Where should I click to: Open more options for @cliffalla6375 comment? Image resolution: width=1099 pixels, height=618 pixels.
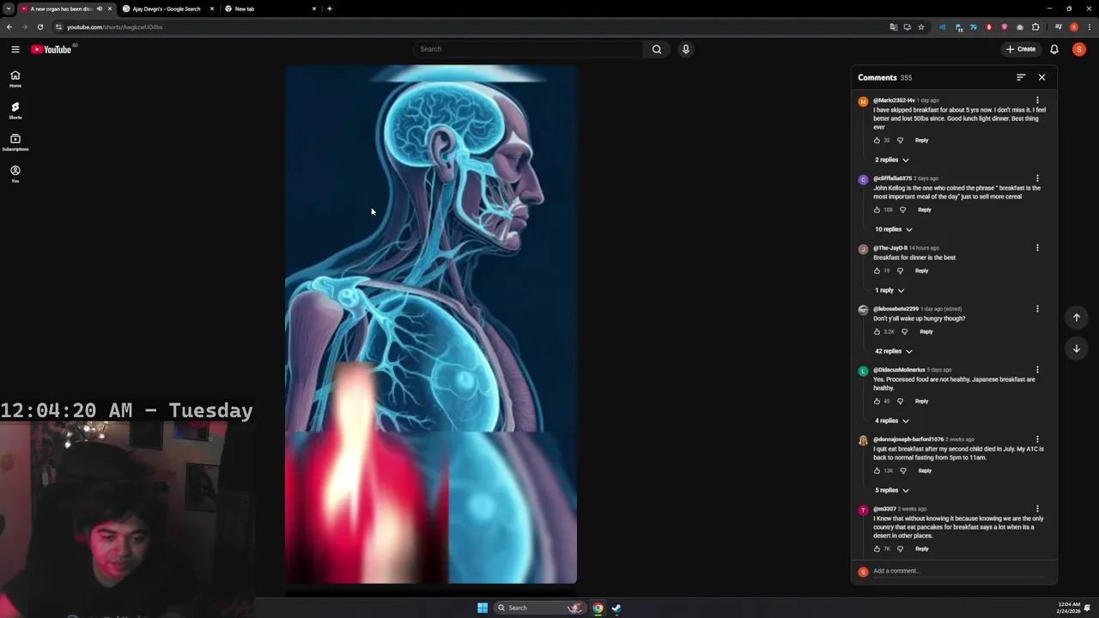tap(1037, 179)
